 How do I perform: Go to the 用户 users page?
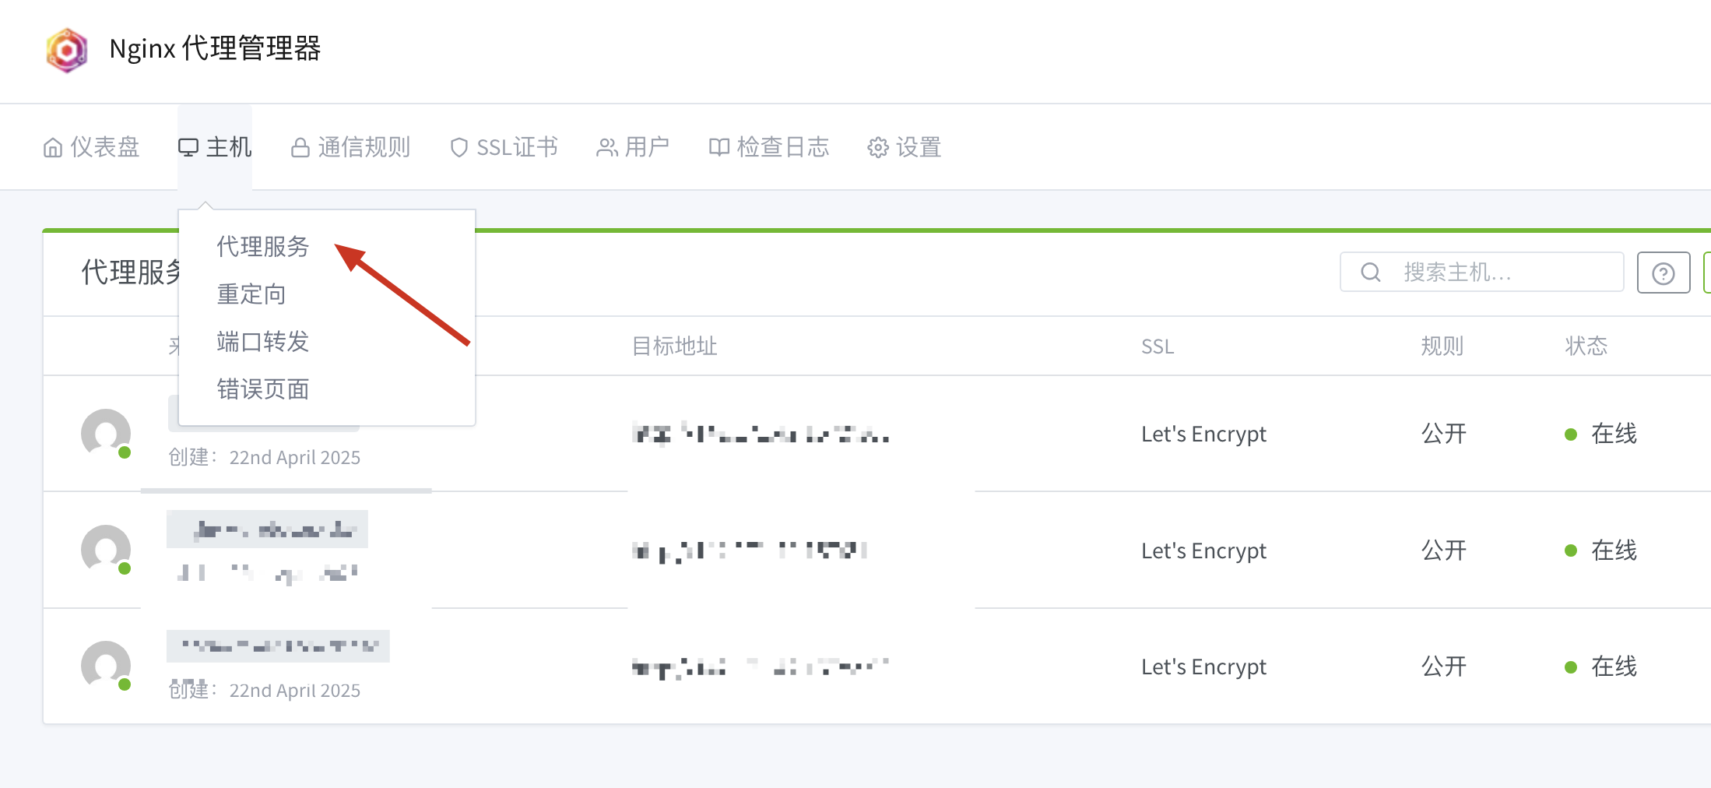pos(633,147)
